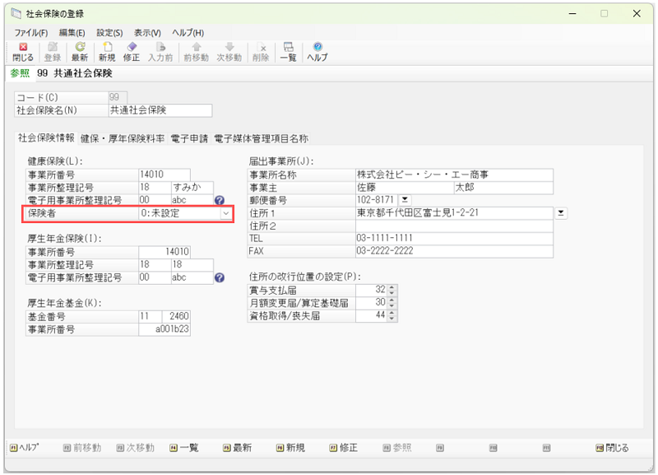The height and width of the screenshot is (475, 658).
Task: Click the 前移動 function key button at bottom
Action: (81, 448)
